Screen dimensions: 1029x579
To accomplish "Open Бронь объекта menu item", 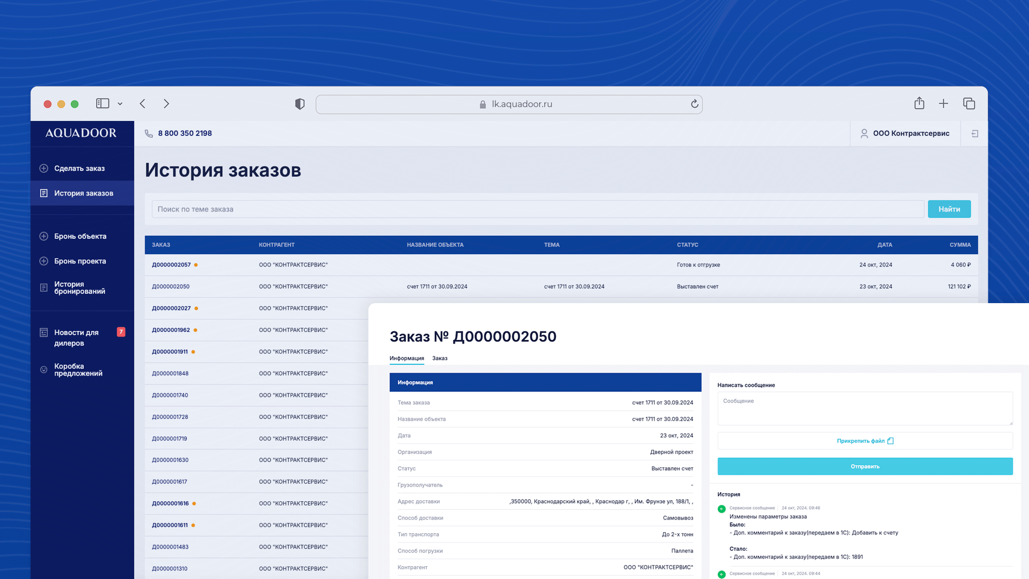I will 80,236.
